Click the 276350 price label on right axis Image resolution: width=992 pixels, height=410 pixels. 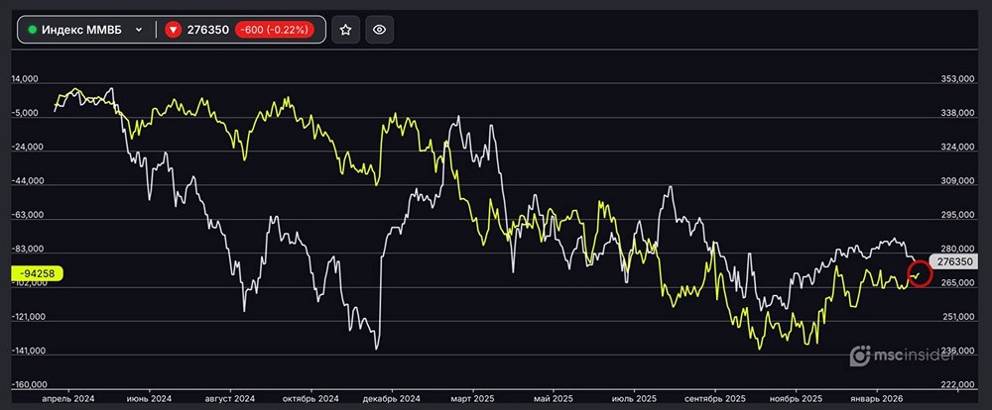(x=953, y=261)
